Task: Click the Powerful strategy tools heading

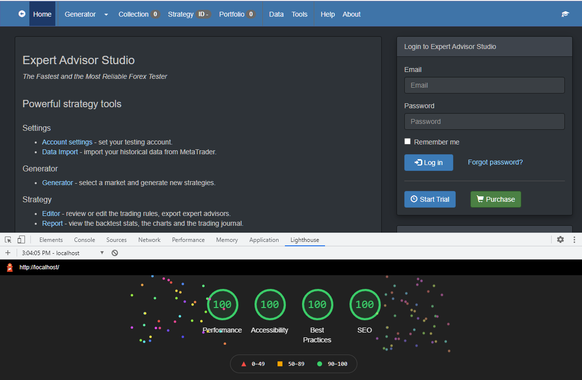Action: (72, 104)
